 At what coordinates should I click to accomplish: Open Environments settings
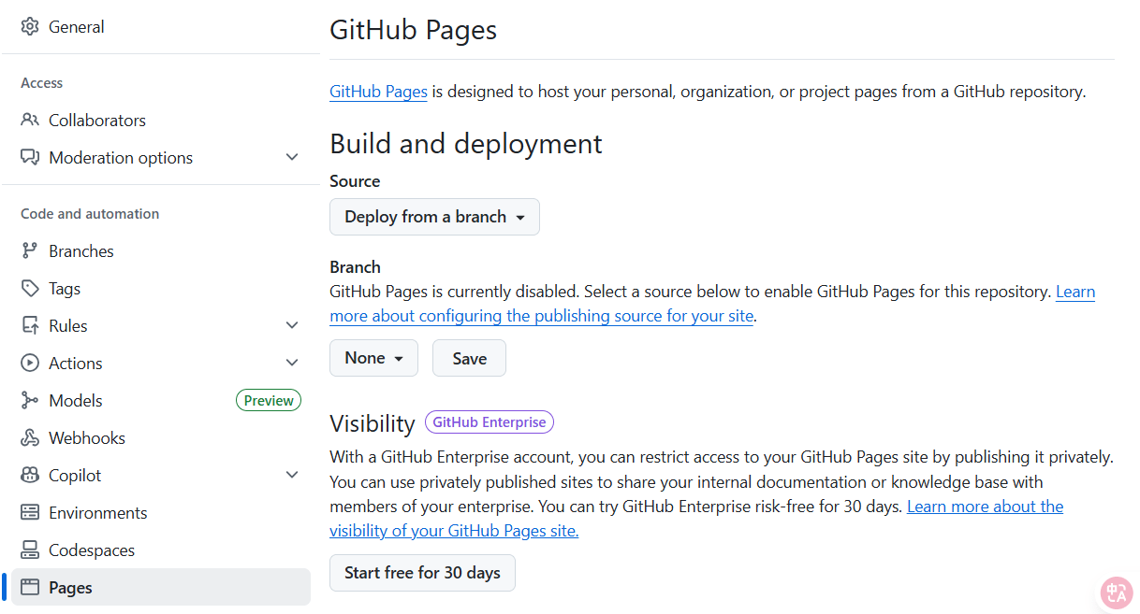tap(160, 513)
